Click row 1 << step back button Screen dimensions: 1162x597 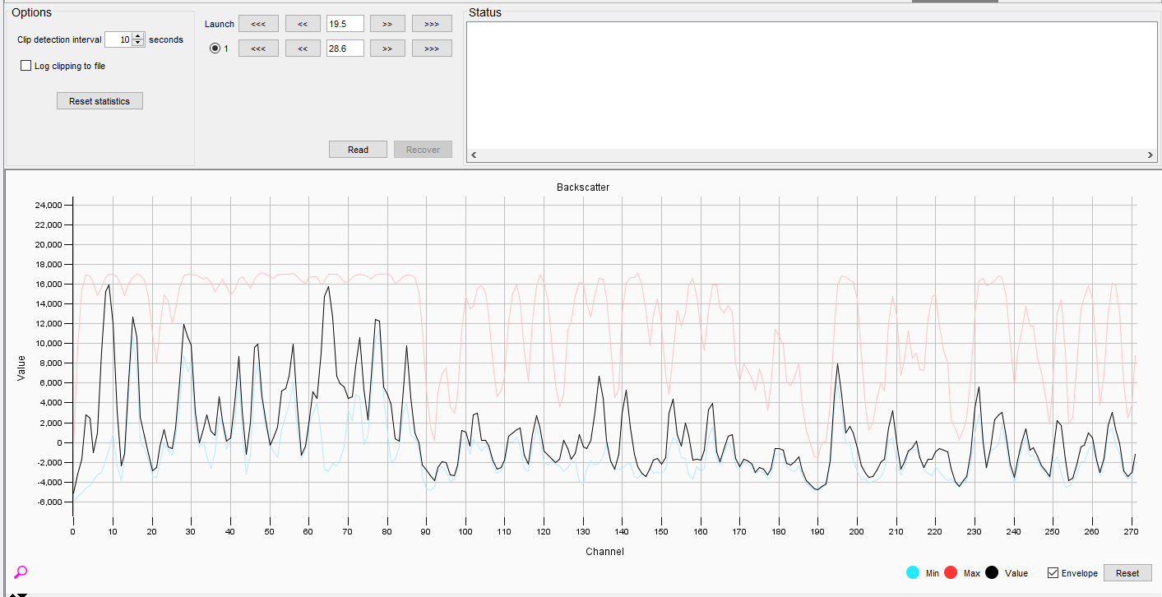coord(303,49)
